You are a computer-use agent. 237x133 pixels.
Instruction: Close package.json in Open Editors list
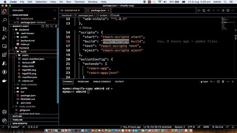pyautogui.click(x=15, y=22)
